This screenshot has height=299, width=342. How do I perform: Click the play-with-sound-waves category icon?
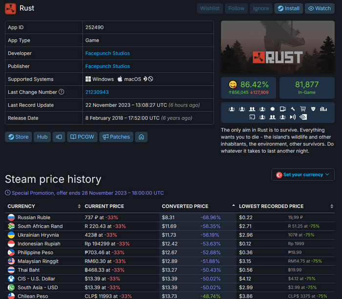[293, 117]
